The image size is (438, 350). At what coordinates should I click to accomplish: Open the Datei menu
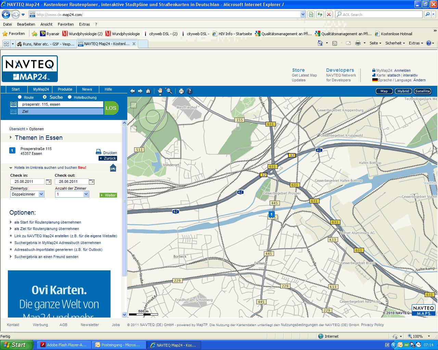8,24
